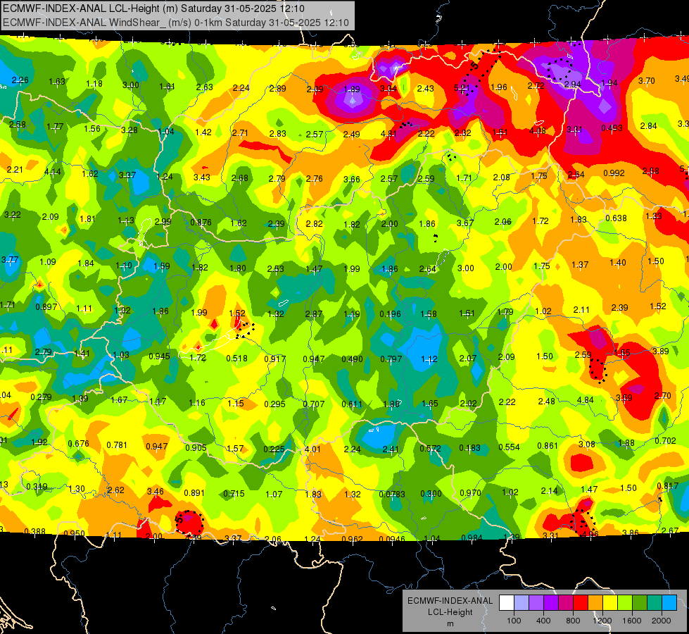Click the yellow swatch in the legend

610,602
